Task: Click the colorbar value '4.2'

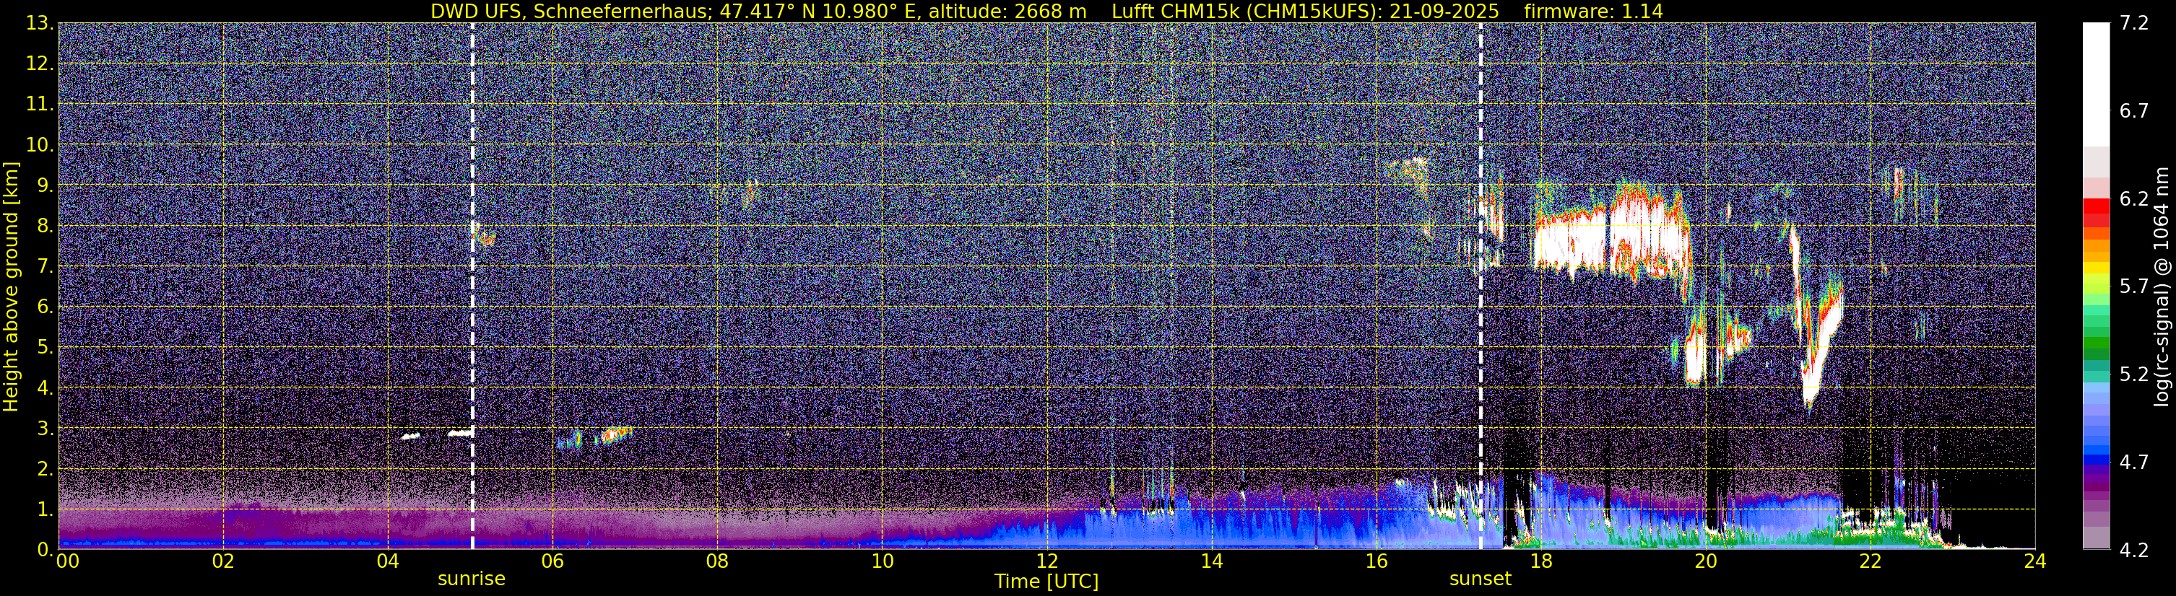Action: tap(2134, 551)
